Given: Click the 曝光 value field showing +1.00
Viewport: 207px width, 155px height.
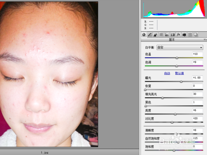Looking at the screenshot, I should (197, 78).
